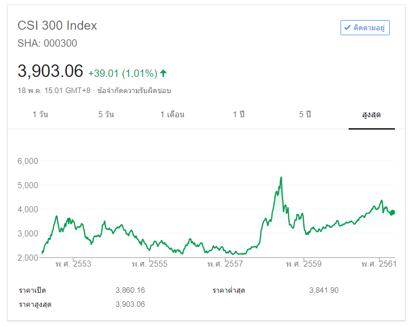Click the ราคาเปิด value 3,860.16
This screenshot has width=412, height=327.
130,290
